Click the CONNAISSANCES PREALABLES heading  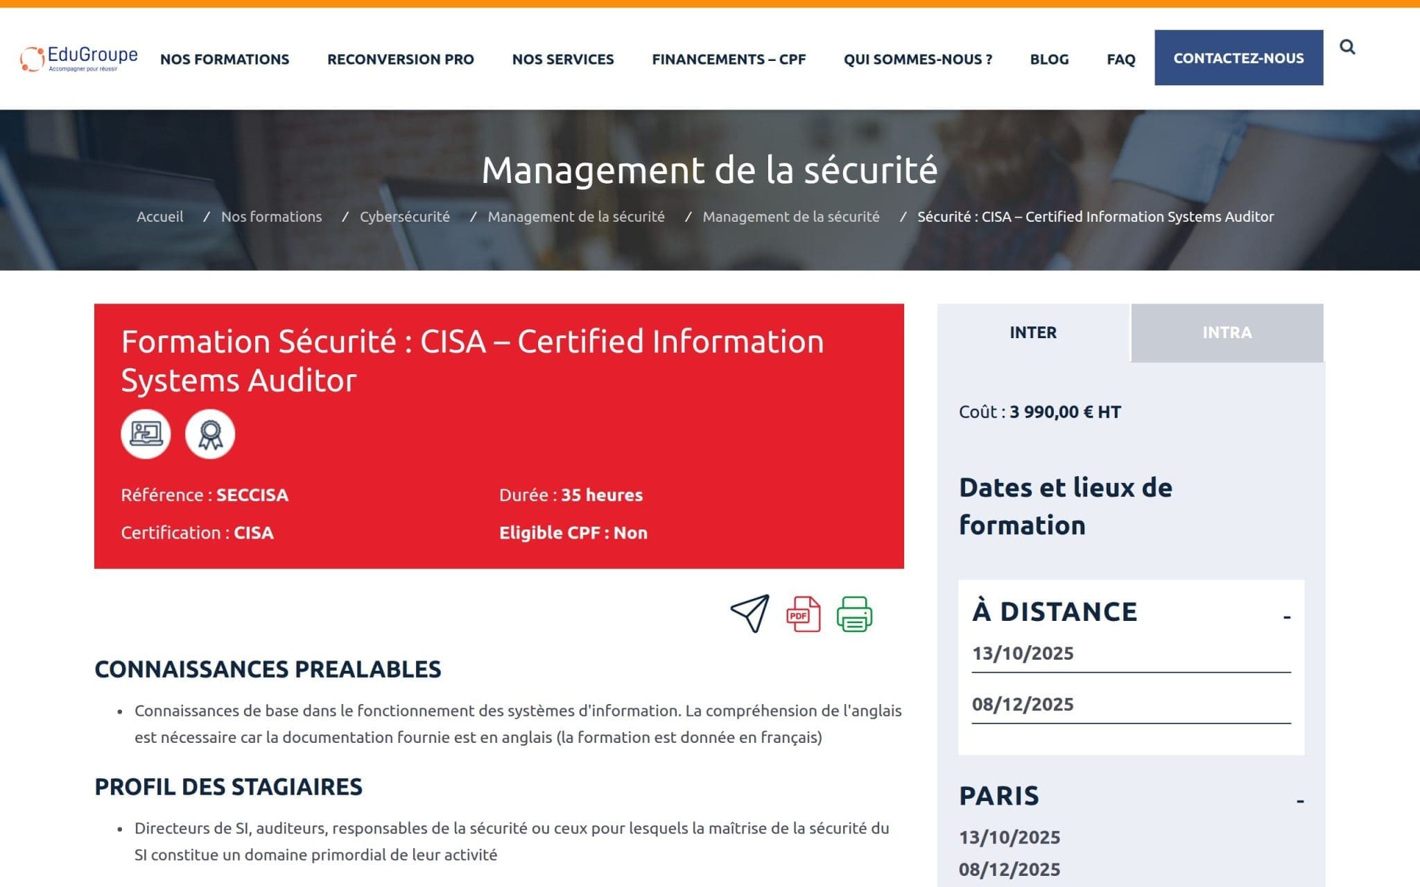268,669
